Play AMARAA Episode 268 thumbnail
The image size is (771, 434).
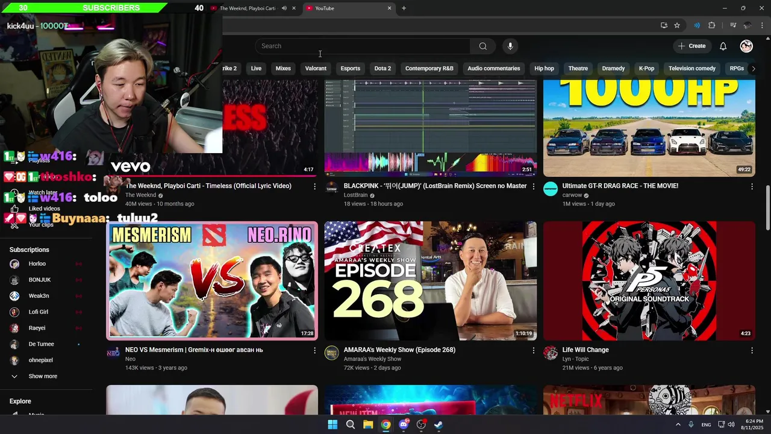[x=431, y=281]
